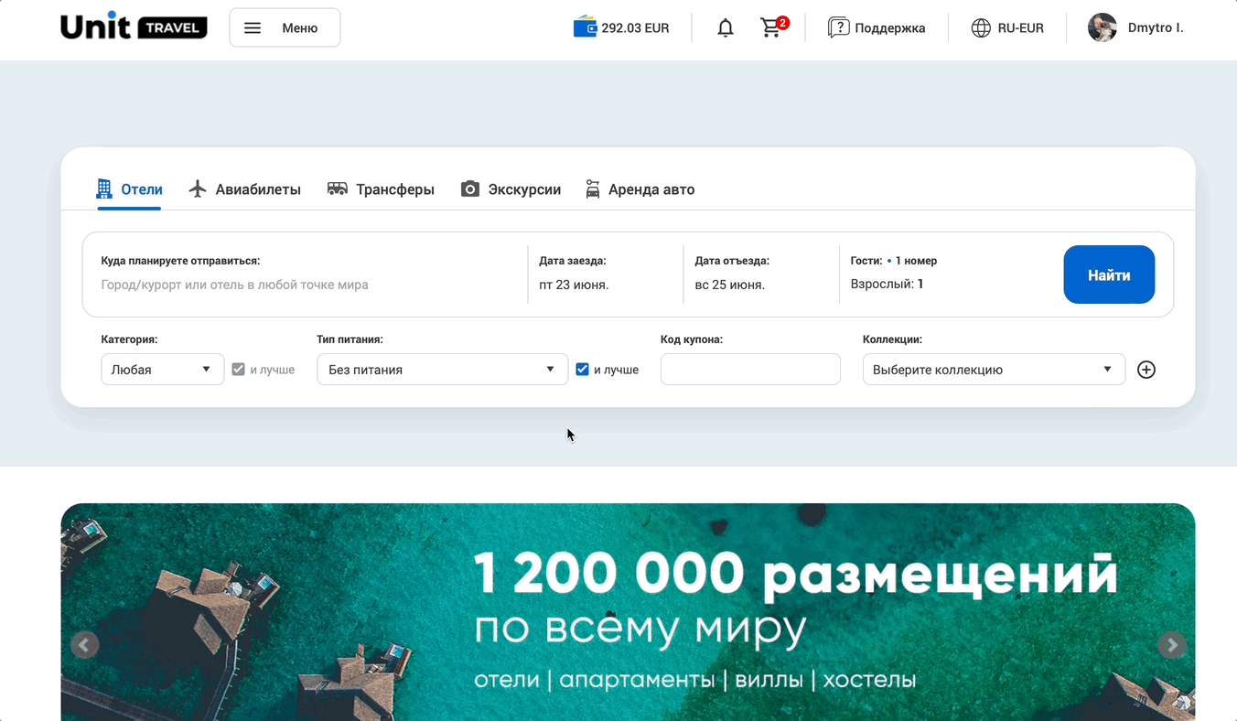
Task: Open the Меню button
Action: 285,27
